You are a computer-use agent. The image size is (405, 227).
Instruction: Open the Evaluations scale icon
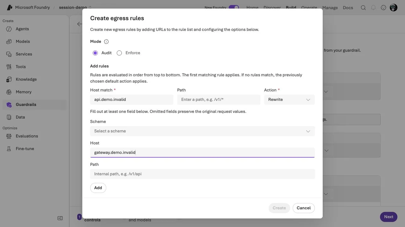(x=9, y=136)
